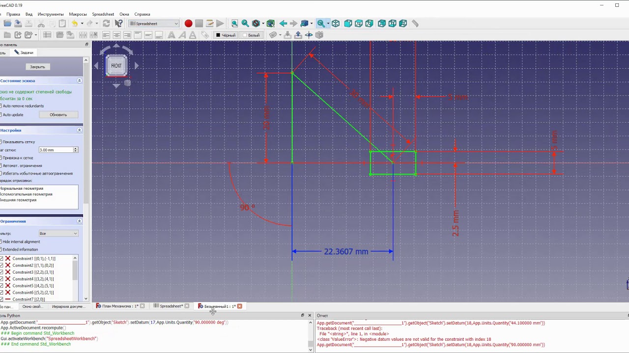Click the bold text style icon
This screenshot has width=629, height=353.
[x=172, y=35]
